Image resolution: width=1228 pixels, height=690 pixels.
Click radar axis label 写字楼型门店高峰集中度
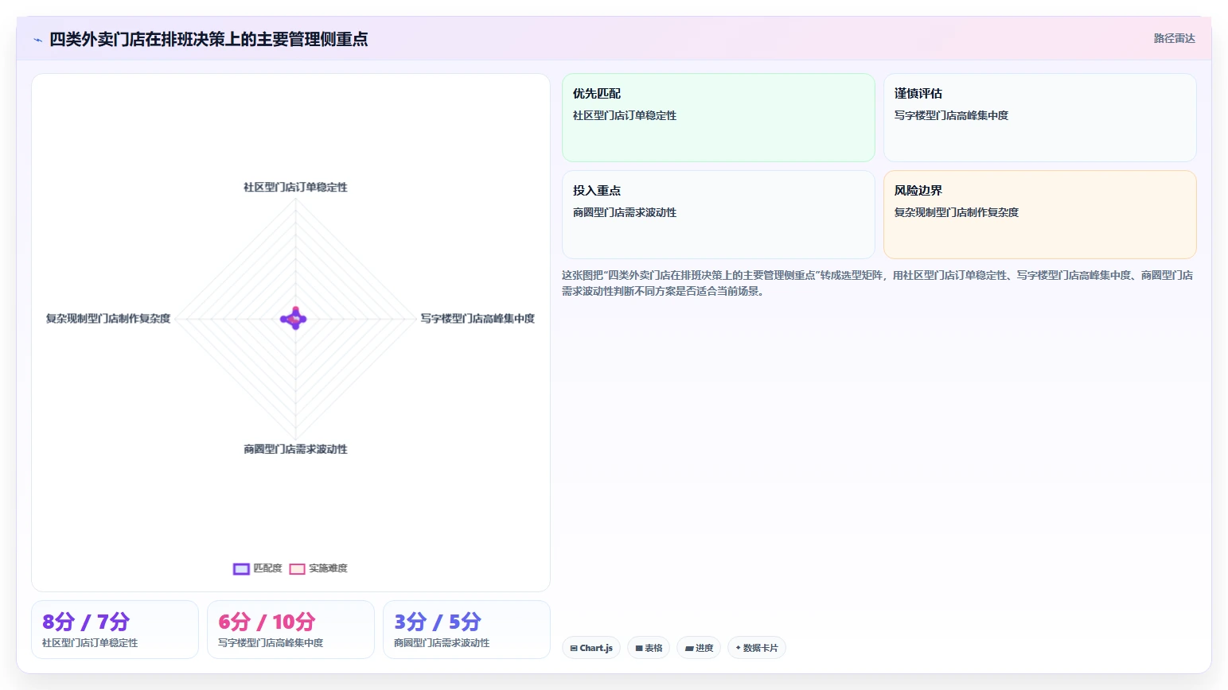pos(478,319)
